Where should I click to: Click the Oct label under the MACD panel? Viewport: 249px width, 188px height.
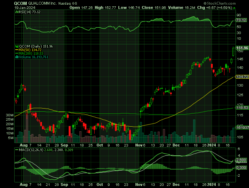[x=100, y=184]
